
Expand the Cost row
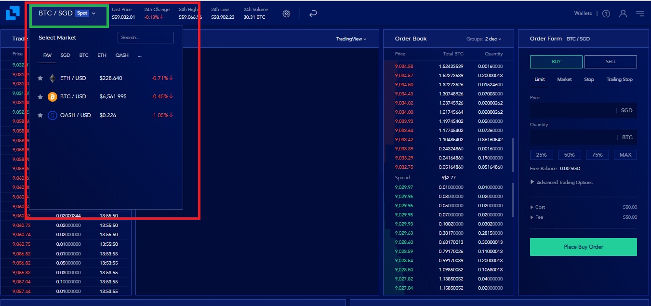point(538,207)
